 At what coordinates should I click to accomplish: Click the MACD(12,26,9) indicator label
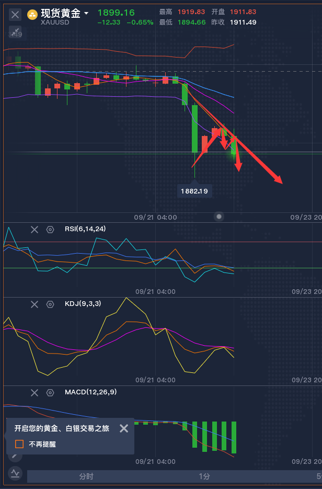point(91,392)
